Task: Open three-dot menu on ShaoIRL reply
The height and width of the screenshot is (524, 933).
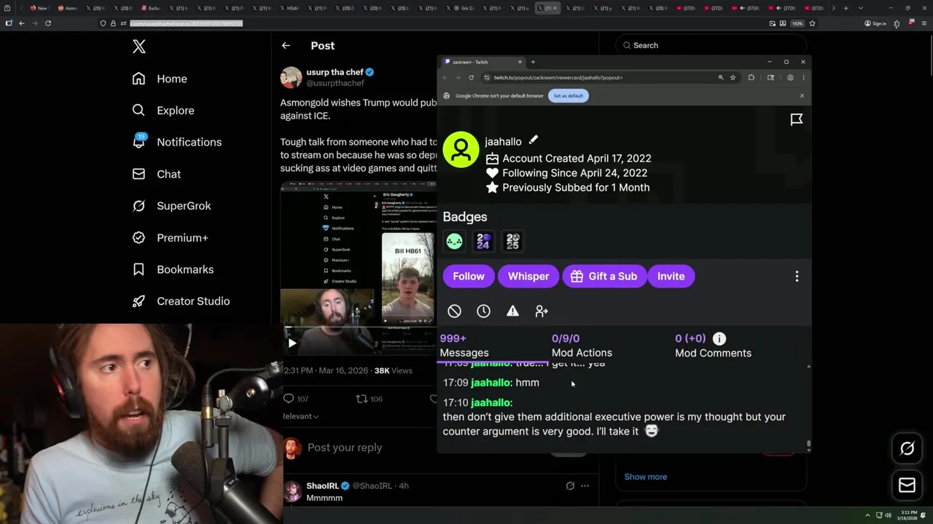Action: 585,485
